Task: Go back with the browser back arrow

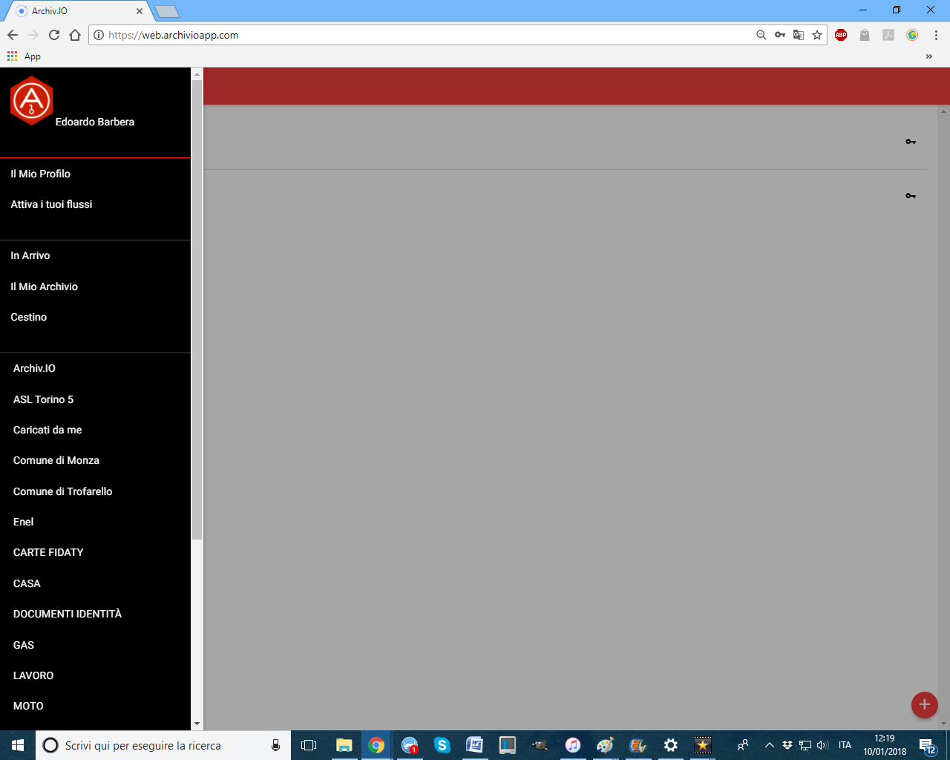Action: point(13,35)
